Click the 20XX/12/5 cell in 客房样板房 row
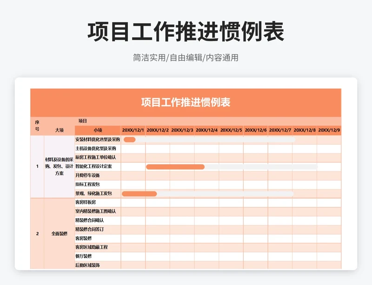 pos(231,202)
